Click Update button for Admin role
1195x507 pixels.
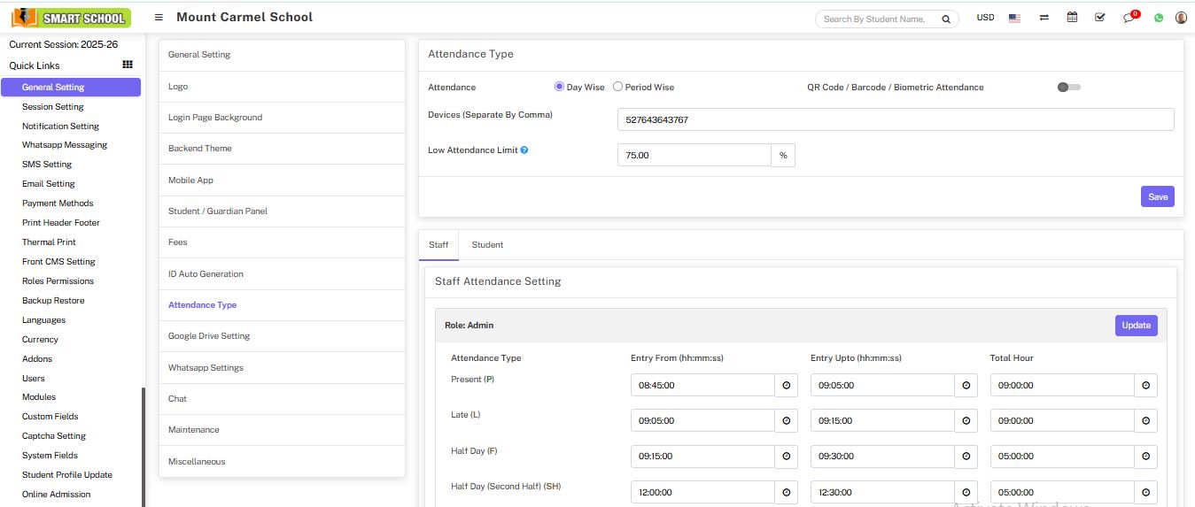[1136, 326]
